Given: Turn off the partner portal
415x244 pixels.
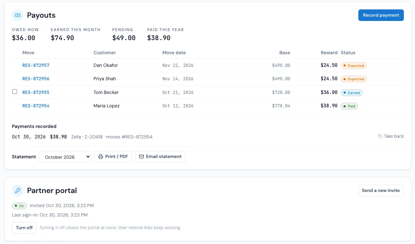Looking at the screenshot, I should (24, 228).
